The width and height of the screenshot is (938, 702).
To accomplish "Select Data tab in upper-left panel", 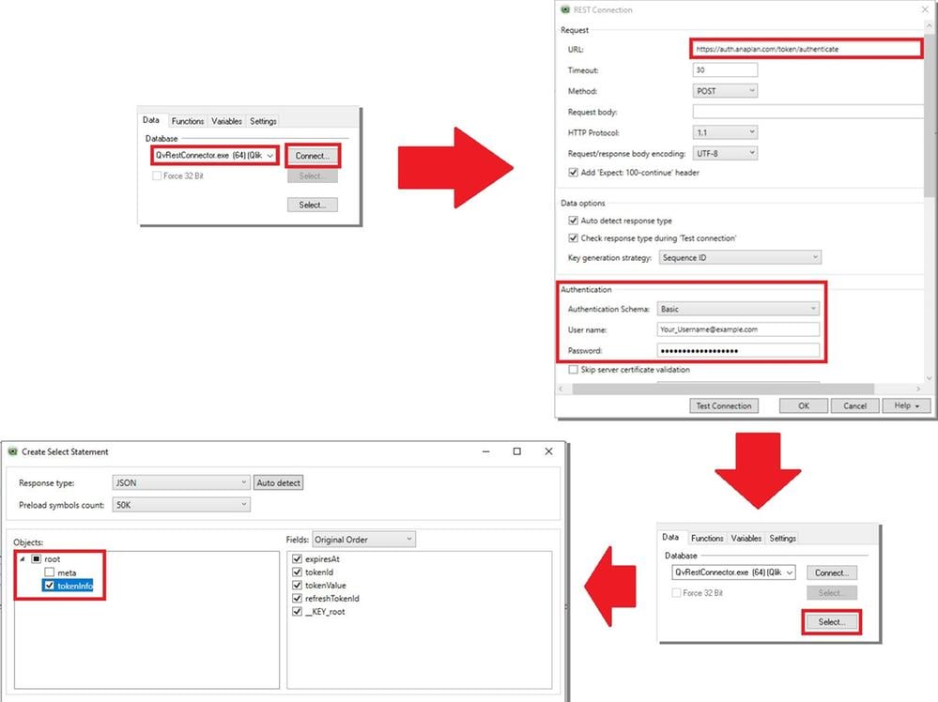I will [x=151, y=119].
